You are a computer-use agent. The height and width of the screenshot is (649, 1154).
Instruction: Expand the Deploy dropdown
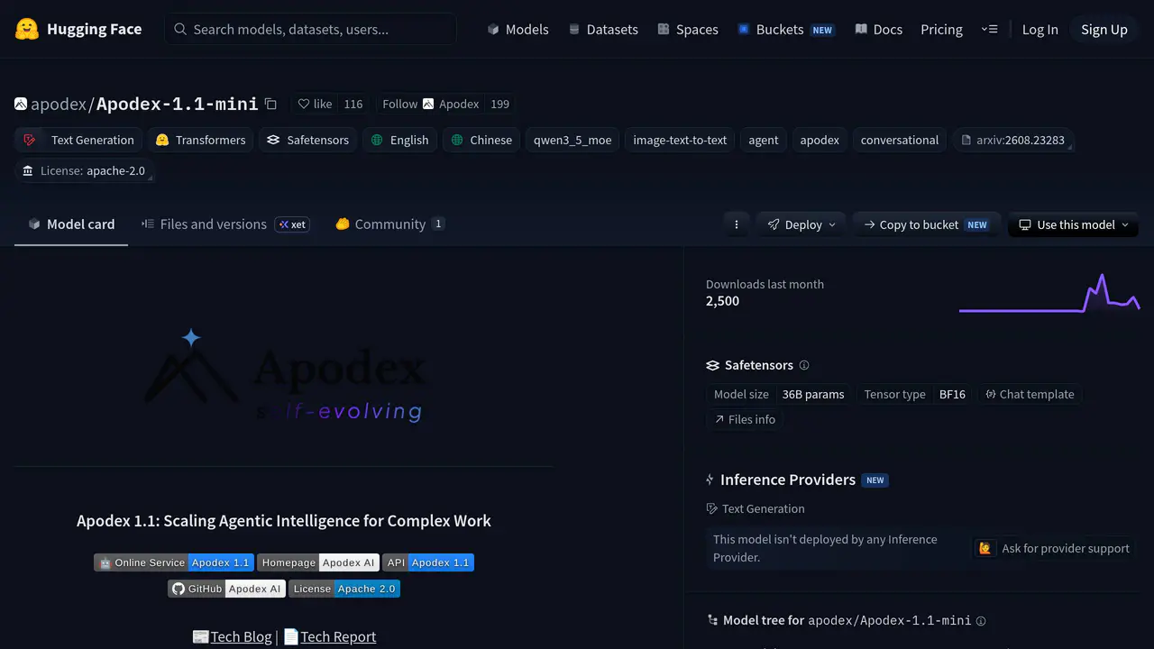[x=801, y=224]
